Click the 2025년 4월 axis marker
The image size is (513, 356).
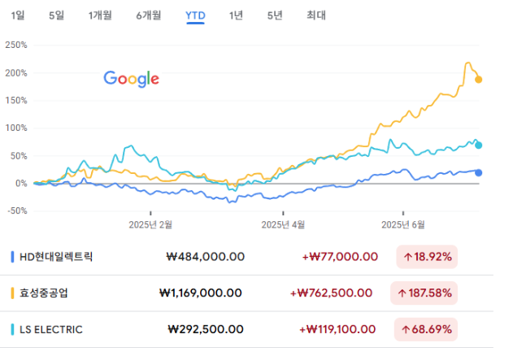pos(283,224)
